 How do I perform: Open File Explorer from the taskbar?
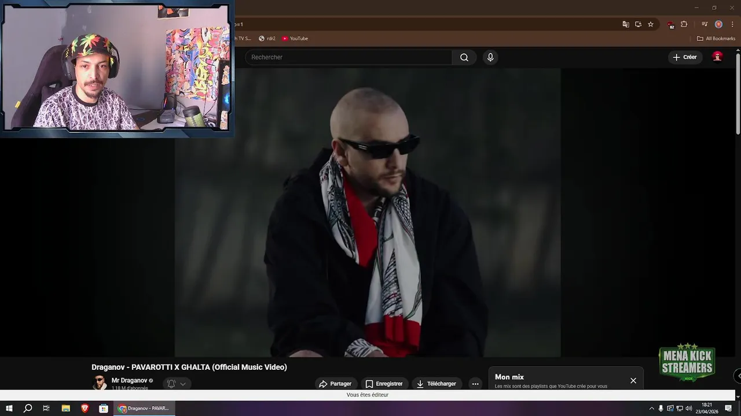[x=66, y=408]
